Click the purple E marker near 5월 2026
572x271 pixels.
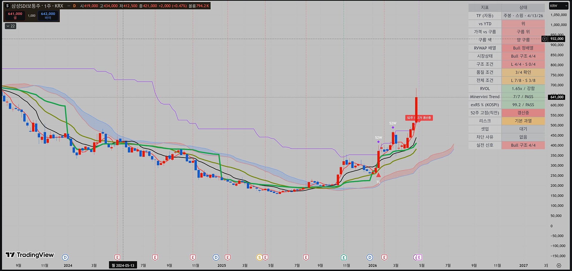[x=419, y=257]
